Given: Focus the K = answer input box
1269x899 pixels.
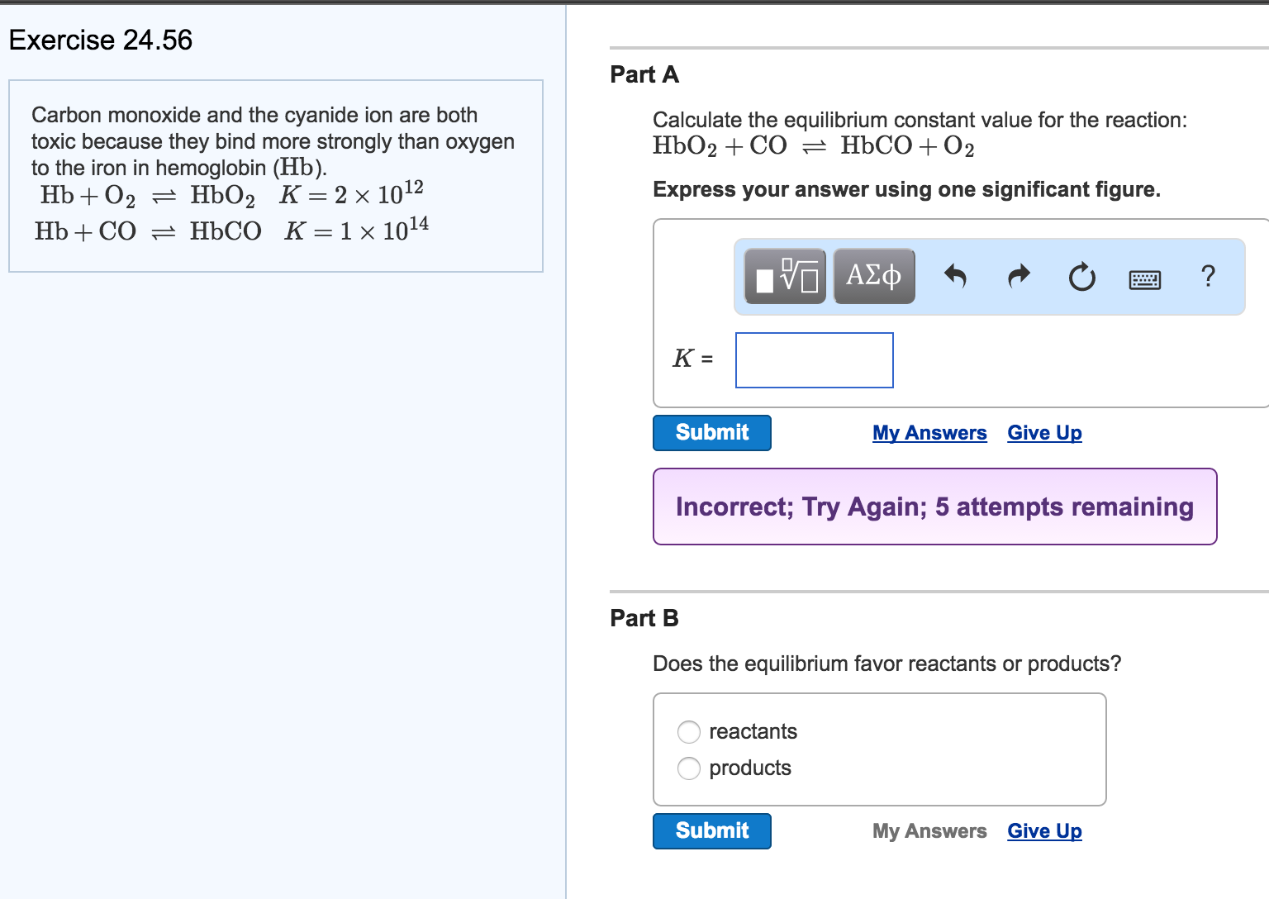Looking at the screenshot, I should click(815, 360).
